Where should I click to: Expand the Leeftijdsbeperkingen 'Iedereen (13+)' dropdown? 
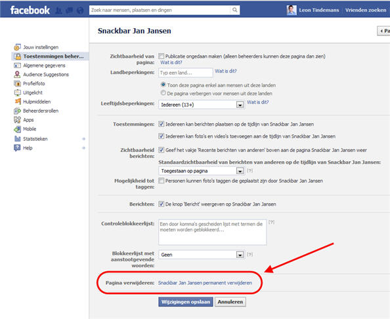pos(202,105)
